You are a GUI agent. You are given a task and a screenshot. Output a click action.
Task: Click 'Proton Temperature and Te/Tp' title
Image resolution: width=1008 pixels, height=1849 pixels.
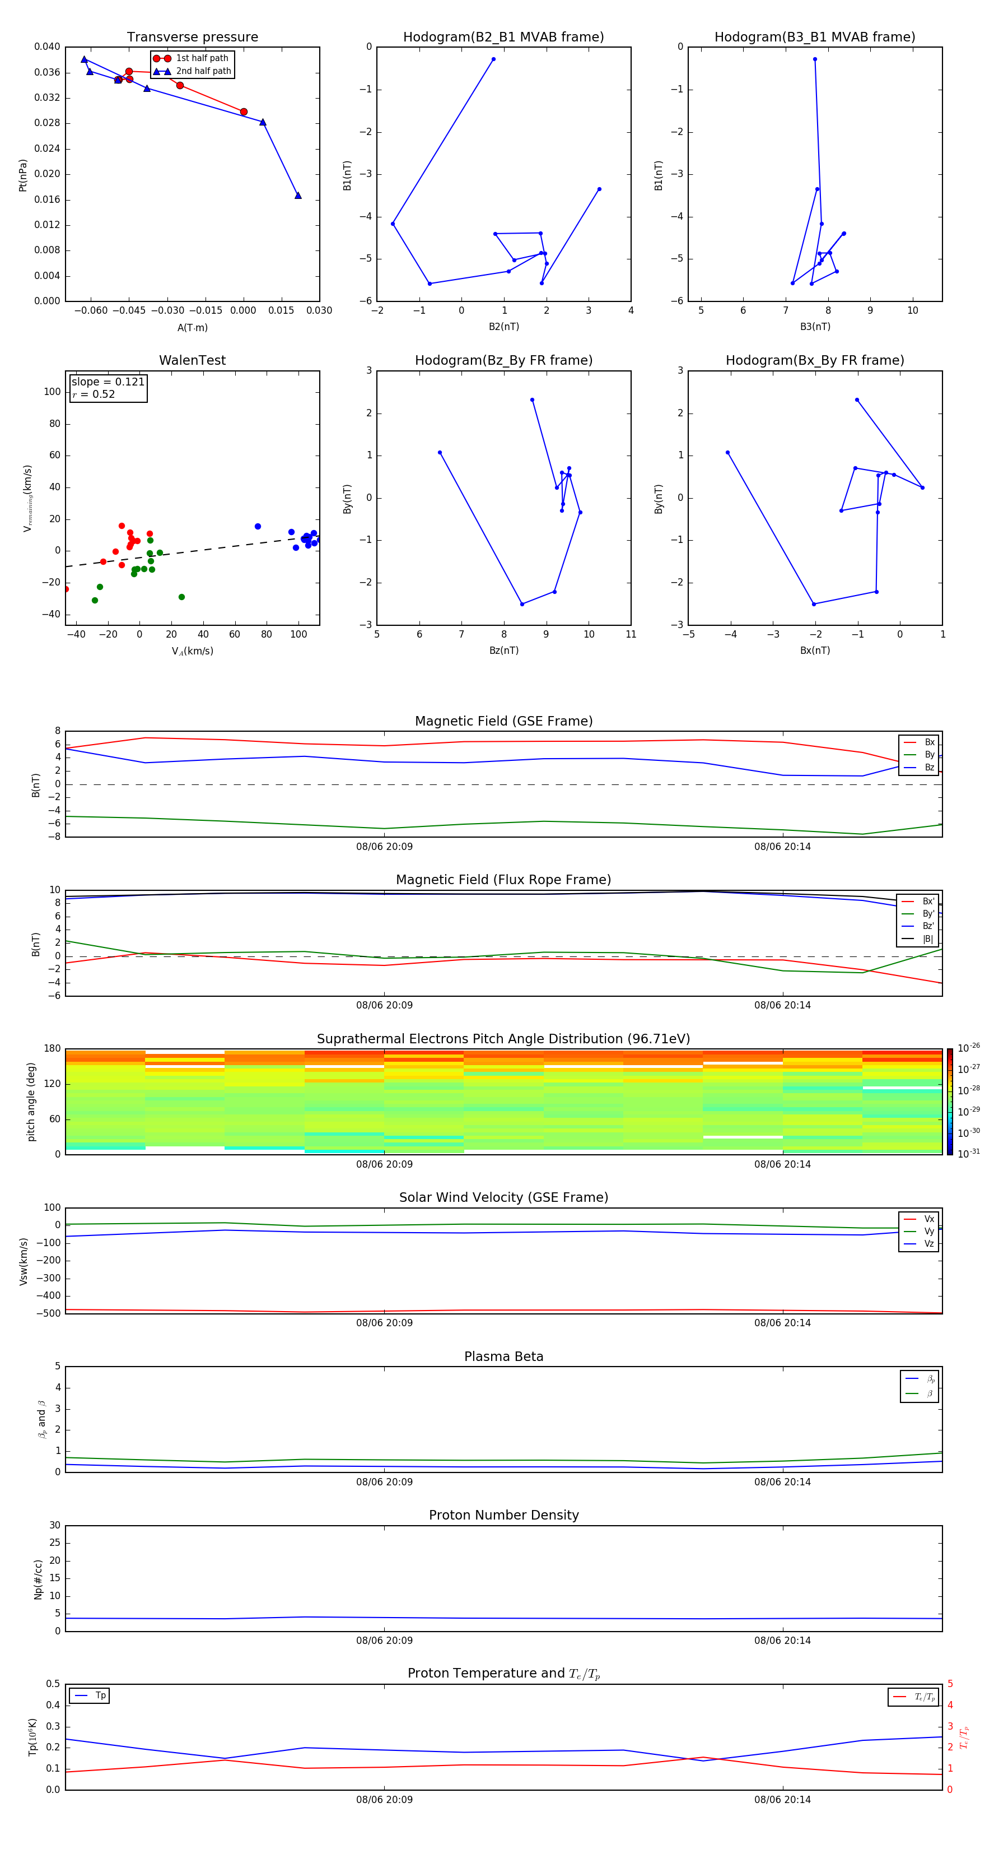point(503,1674)
